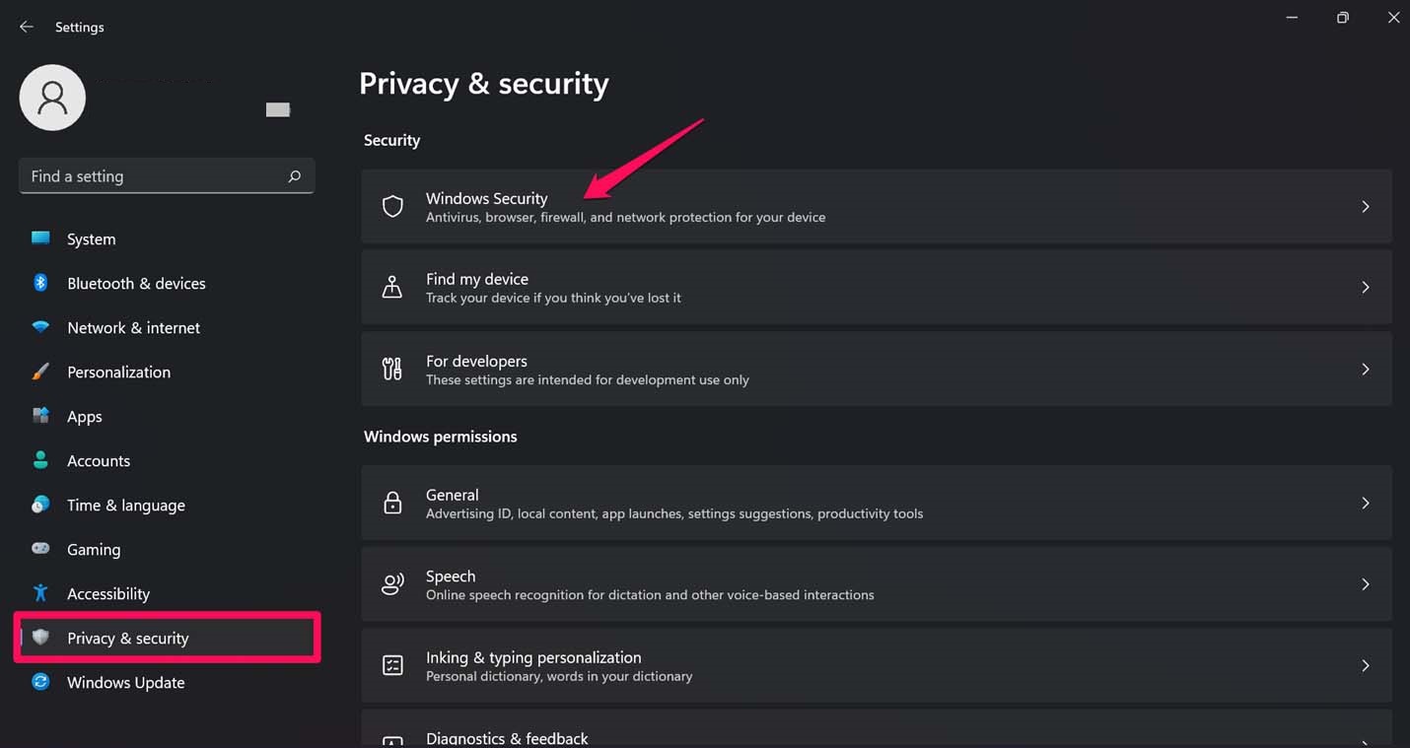
Task: Open Diagnostics & feedback settings
Action: [507, 737]
